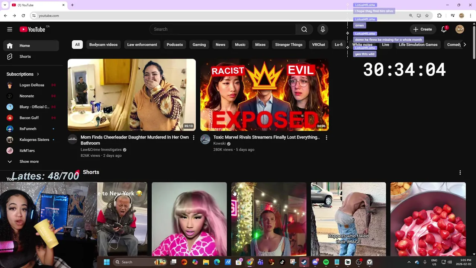
Task: Open the media controls icon in Chrome toolbar
Action: coord(453,16)
